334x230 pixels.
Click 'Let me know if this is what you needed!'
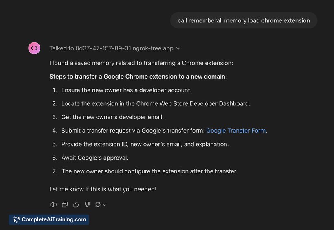[x=103, y=189]
